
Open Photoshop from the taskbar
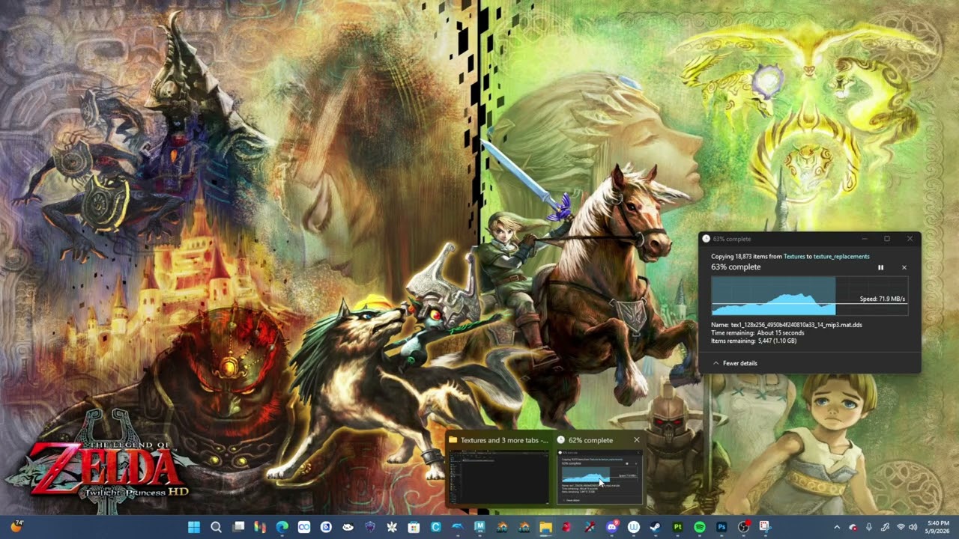[722, 527]
